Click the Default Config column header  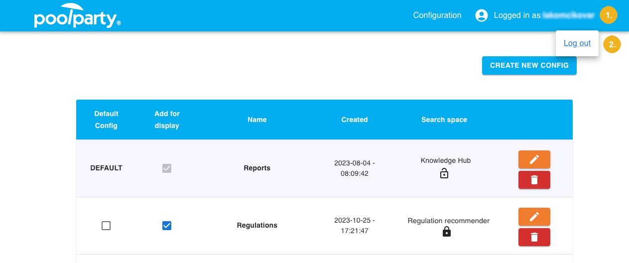tap(106, 120)
